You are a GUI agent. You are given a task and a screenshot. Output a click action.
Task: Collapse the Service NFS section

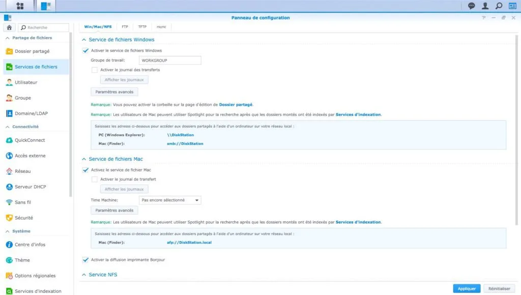[84, 275]
